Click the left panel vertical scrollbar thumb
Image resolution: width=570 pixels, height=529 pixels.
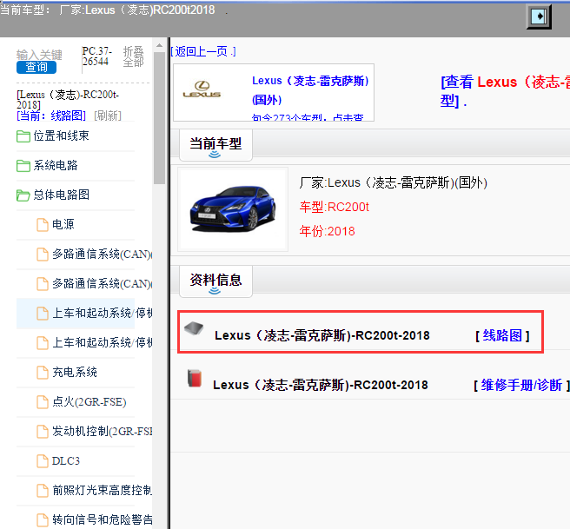(x=159, y=118)
